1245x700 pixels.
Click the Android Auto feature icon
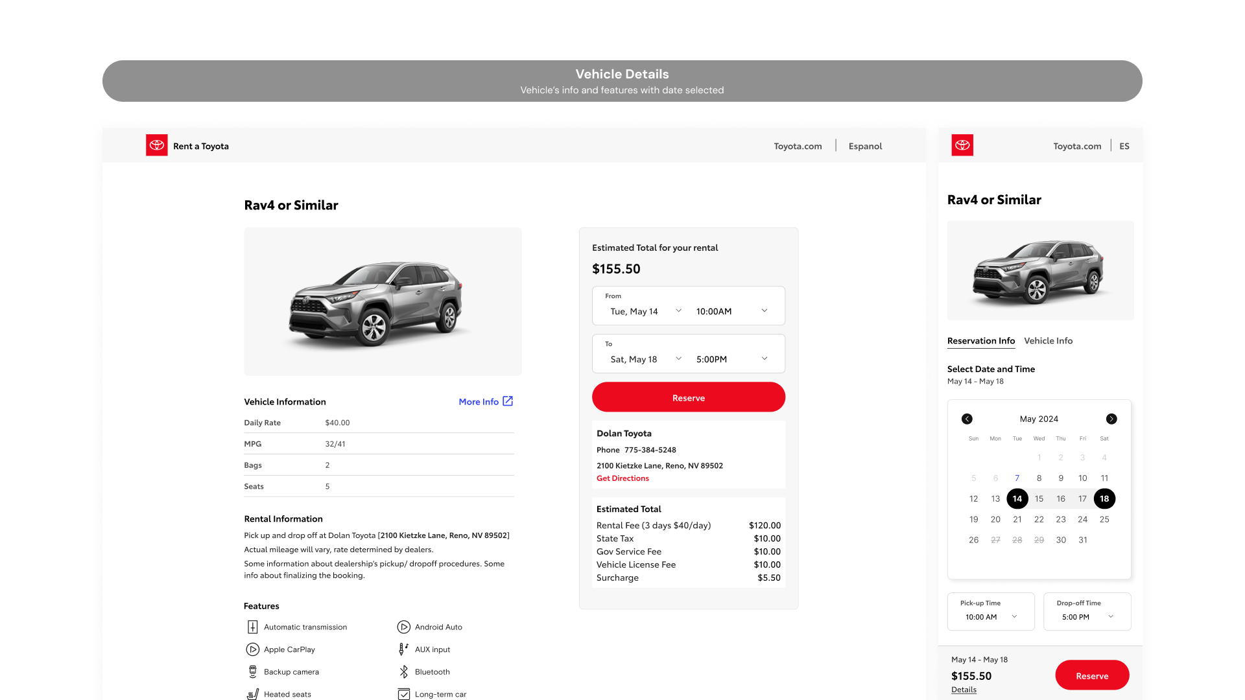pos(403,627)
